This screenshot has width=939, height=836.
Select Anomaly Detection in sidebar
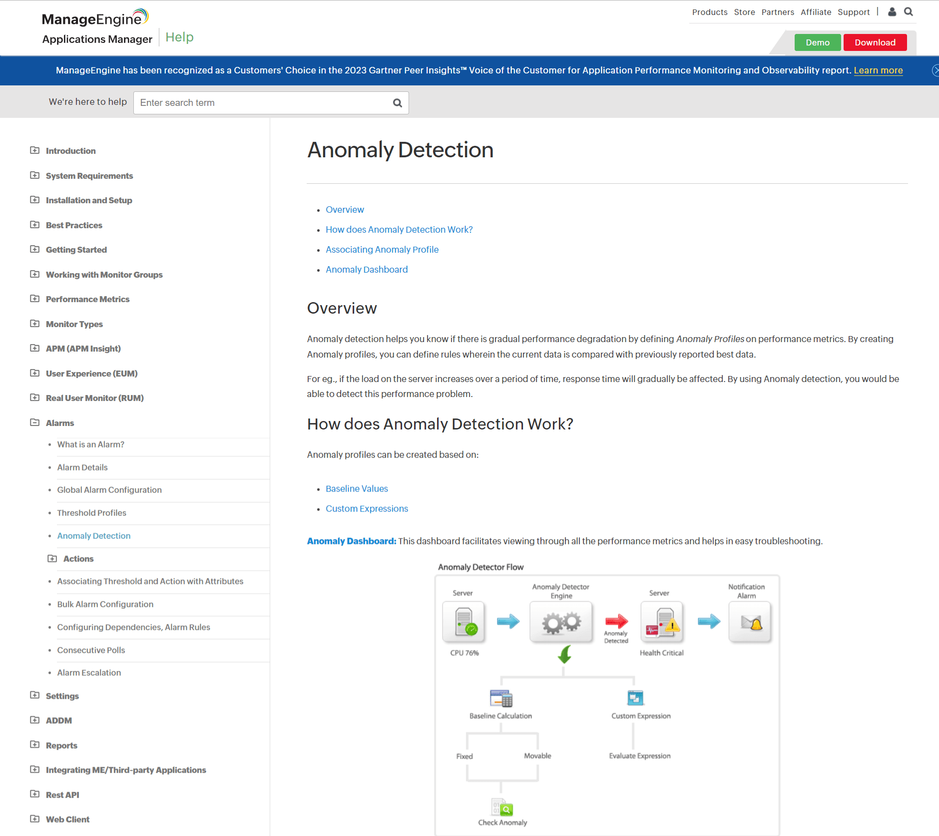coord(94,536)
